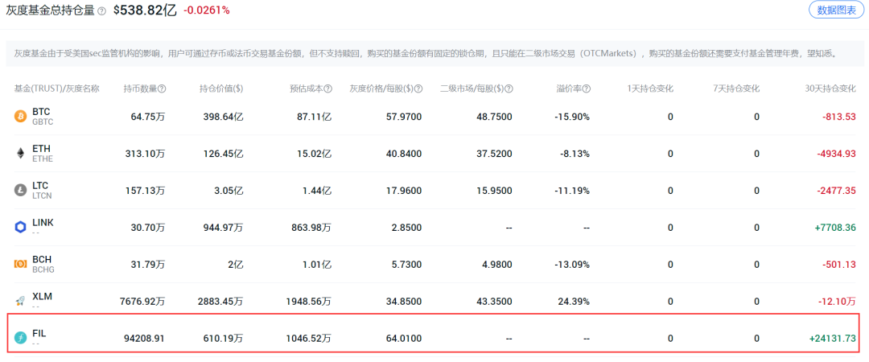The height and width of the screenshot is (362, 869).
Task: Select the BCHG ticker label
Action: click(43, 270)
